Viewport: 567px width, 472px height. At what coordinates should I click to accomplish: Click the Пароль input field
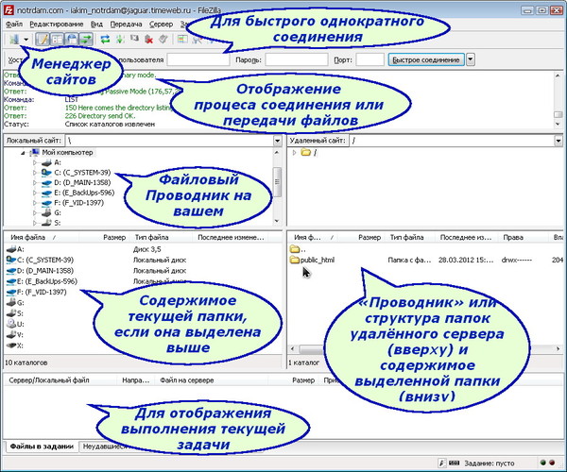297,59
